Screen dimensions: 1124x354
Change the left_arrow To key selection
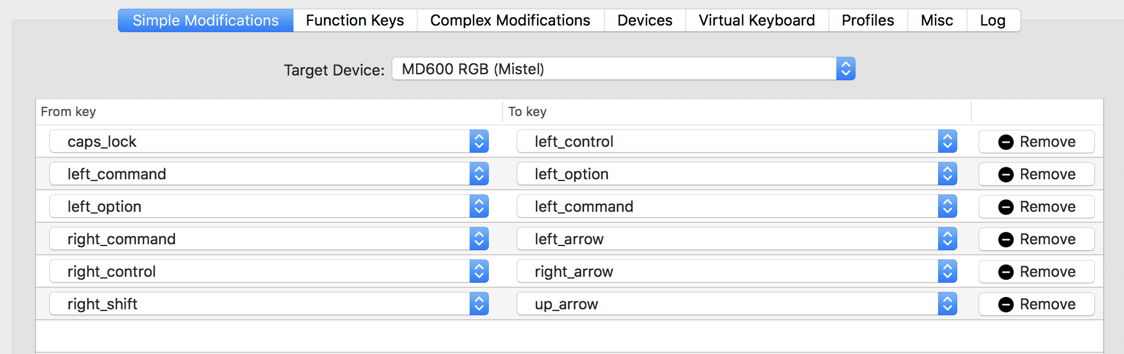(x=737, y=239)
